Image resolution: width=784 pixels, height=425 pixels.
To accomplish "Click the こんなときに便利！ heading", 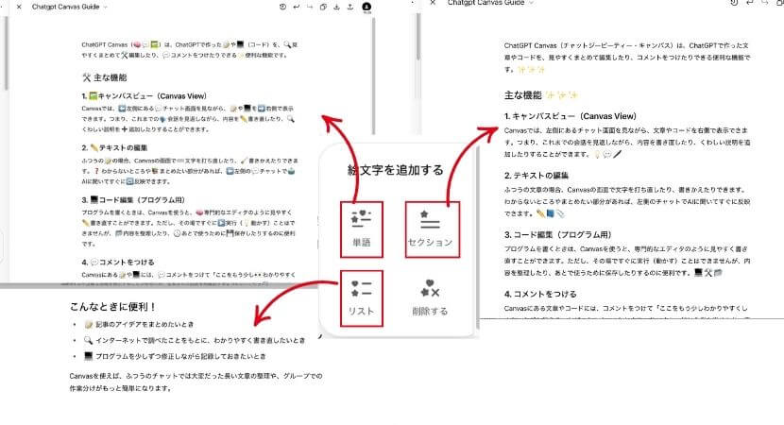I will click(x=113, y=307).
